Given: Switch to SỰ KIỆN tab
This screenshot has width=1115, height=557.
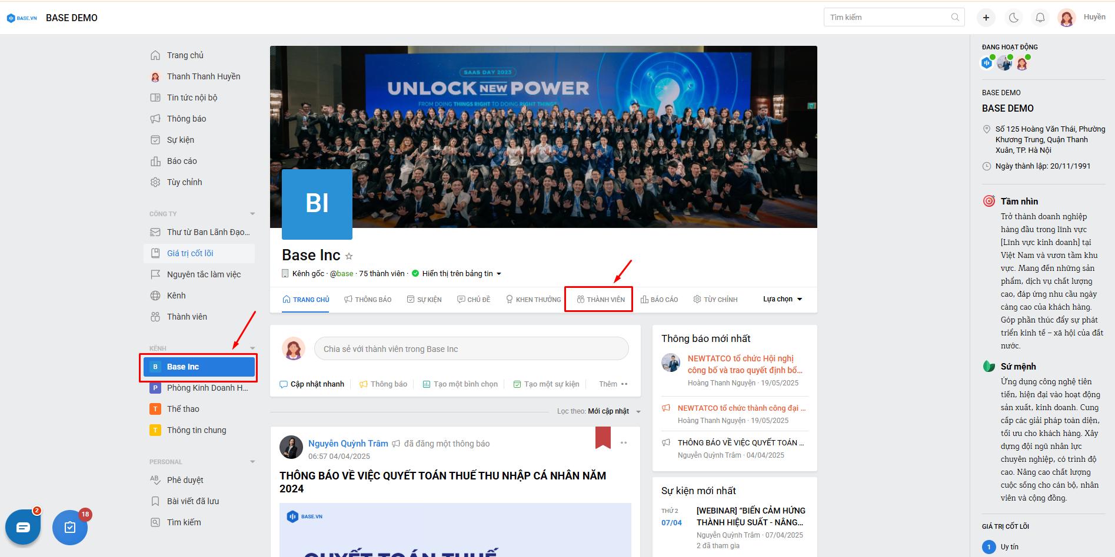Looking at the screenshot, I should point(424,300).
